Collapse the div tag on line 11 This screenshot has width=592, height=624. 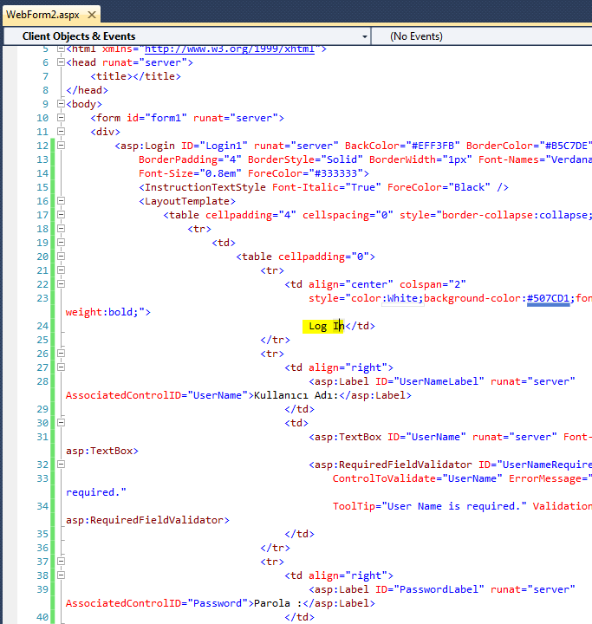click(61, 132)
